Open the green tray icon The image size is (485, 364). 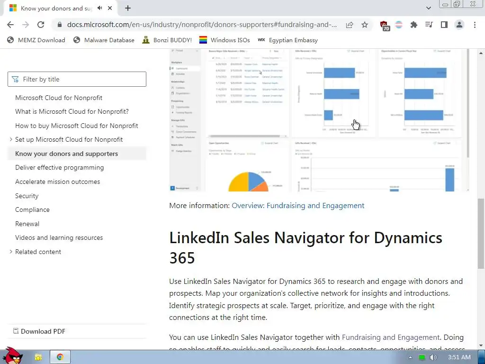[422, 357]
